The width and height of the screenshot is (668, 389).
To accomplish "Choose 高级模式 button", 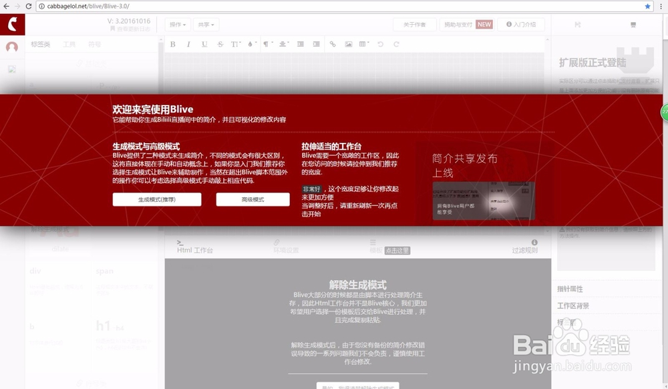I will coord(253,199).
